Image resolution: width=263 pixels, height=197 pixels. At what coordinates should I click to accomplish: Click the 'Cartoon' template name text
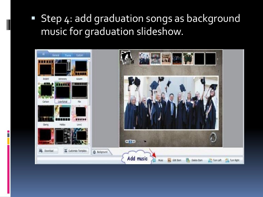(x=46, y=102)
